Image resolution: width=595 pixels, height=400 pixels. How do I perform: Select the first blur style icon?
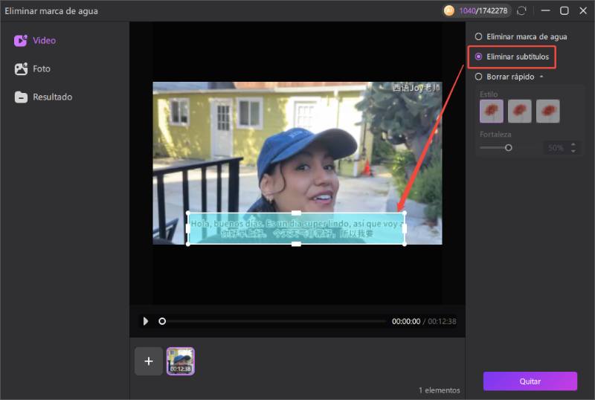(x=492, y=112)
